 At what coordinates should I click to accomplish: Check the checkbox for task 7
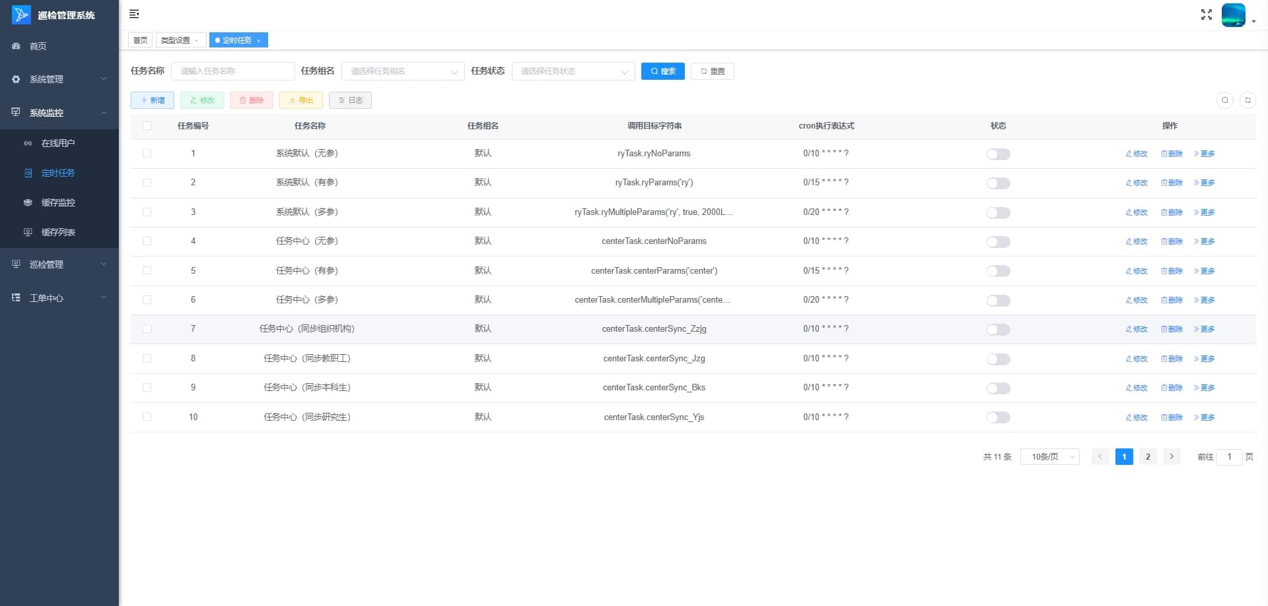click(147, 329)
